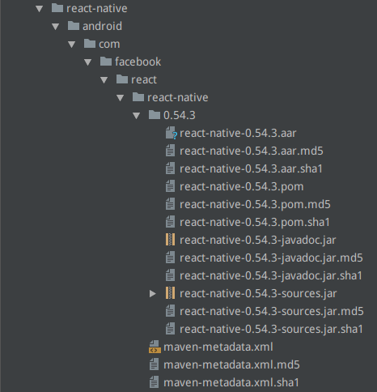Select the react folder name

click(x=144, y=80)
